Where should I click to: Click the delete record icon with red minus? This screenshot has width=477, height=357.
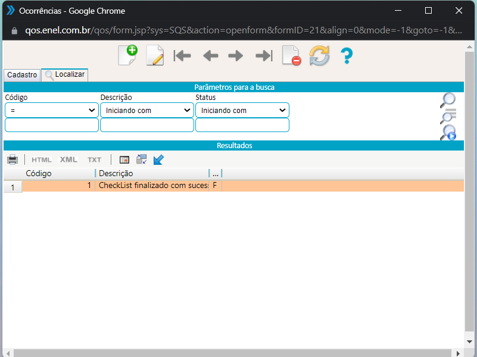[x=291, y=56]
